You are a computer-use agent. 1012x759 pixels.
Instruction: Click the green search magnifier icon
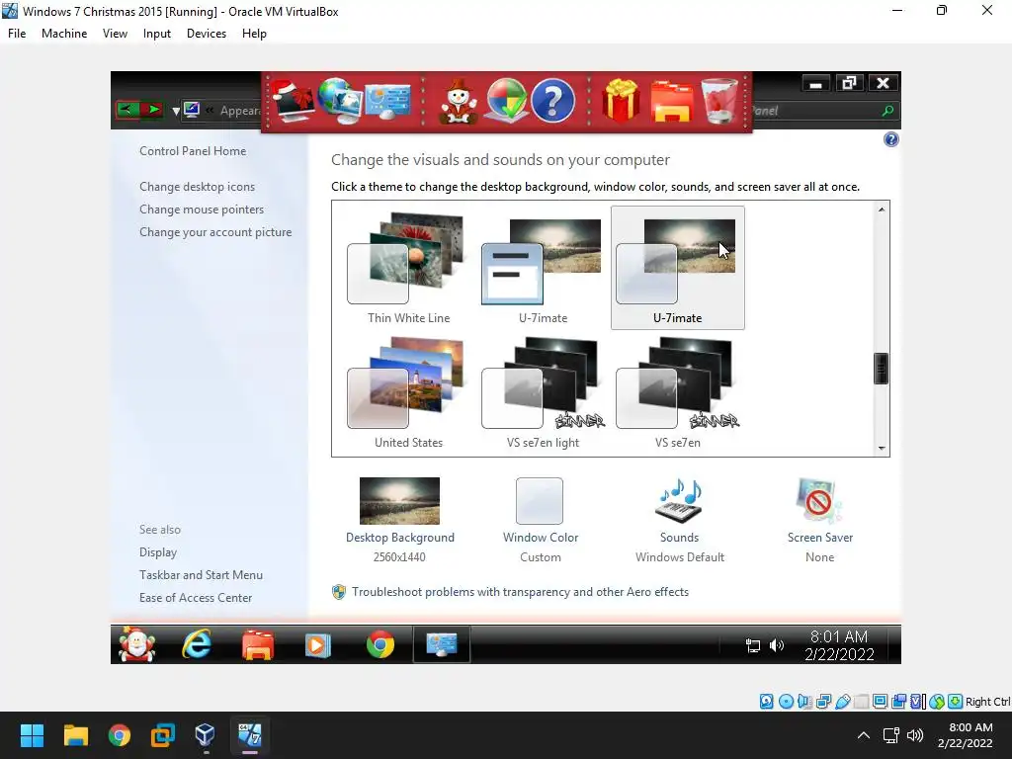888,111
